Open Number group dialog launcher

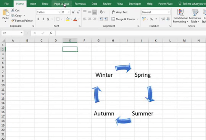pyautogui.click(x=170, y=26)
